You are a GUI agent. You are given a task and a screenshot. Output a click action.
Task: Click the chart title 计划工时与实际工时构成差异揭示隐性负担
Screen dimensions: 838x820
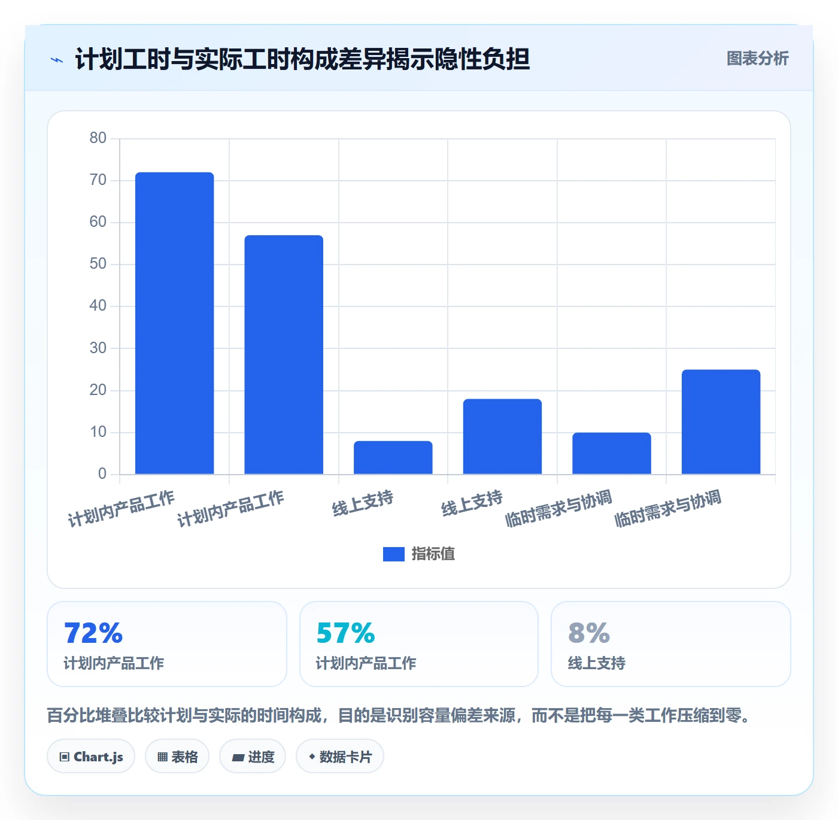point(302,59)
